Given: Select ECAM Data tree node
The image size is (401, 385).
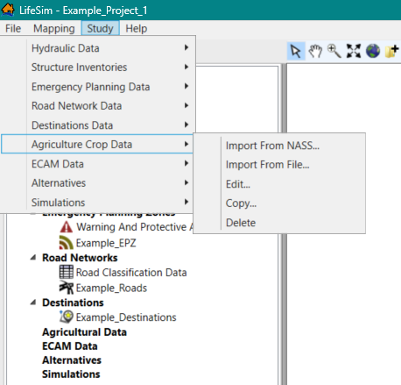Looking at the screenshot, I should (70, 346).
